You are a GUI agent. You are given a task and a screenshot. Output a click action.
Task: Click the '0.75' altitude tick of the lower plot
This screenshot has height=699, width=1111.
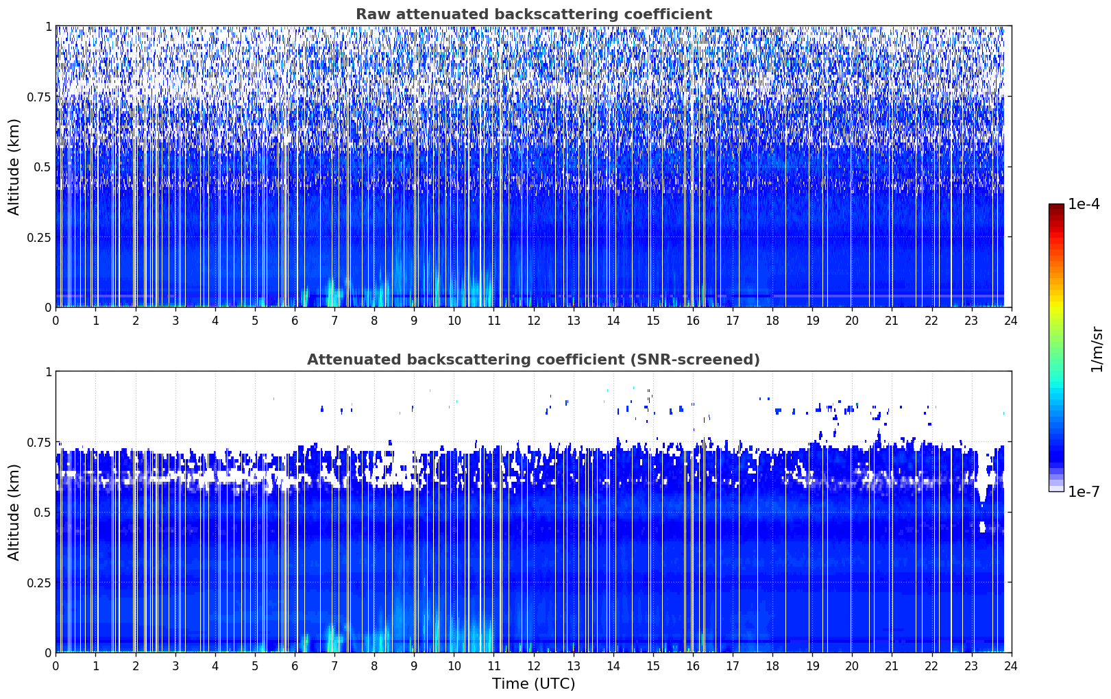click(39, 443)
